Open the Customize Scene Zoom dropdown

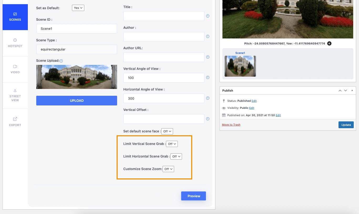(x=168, y=169)
